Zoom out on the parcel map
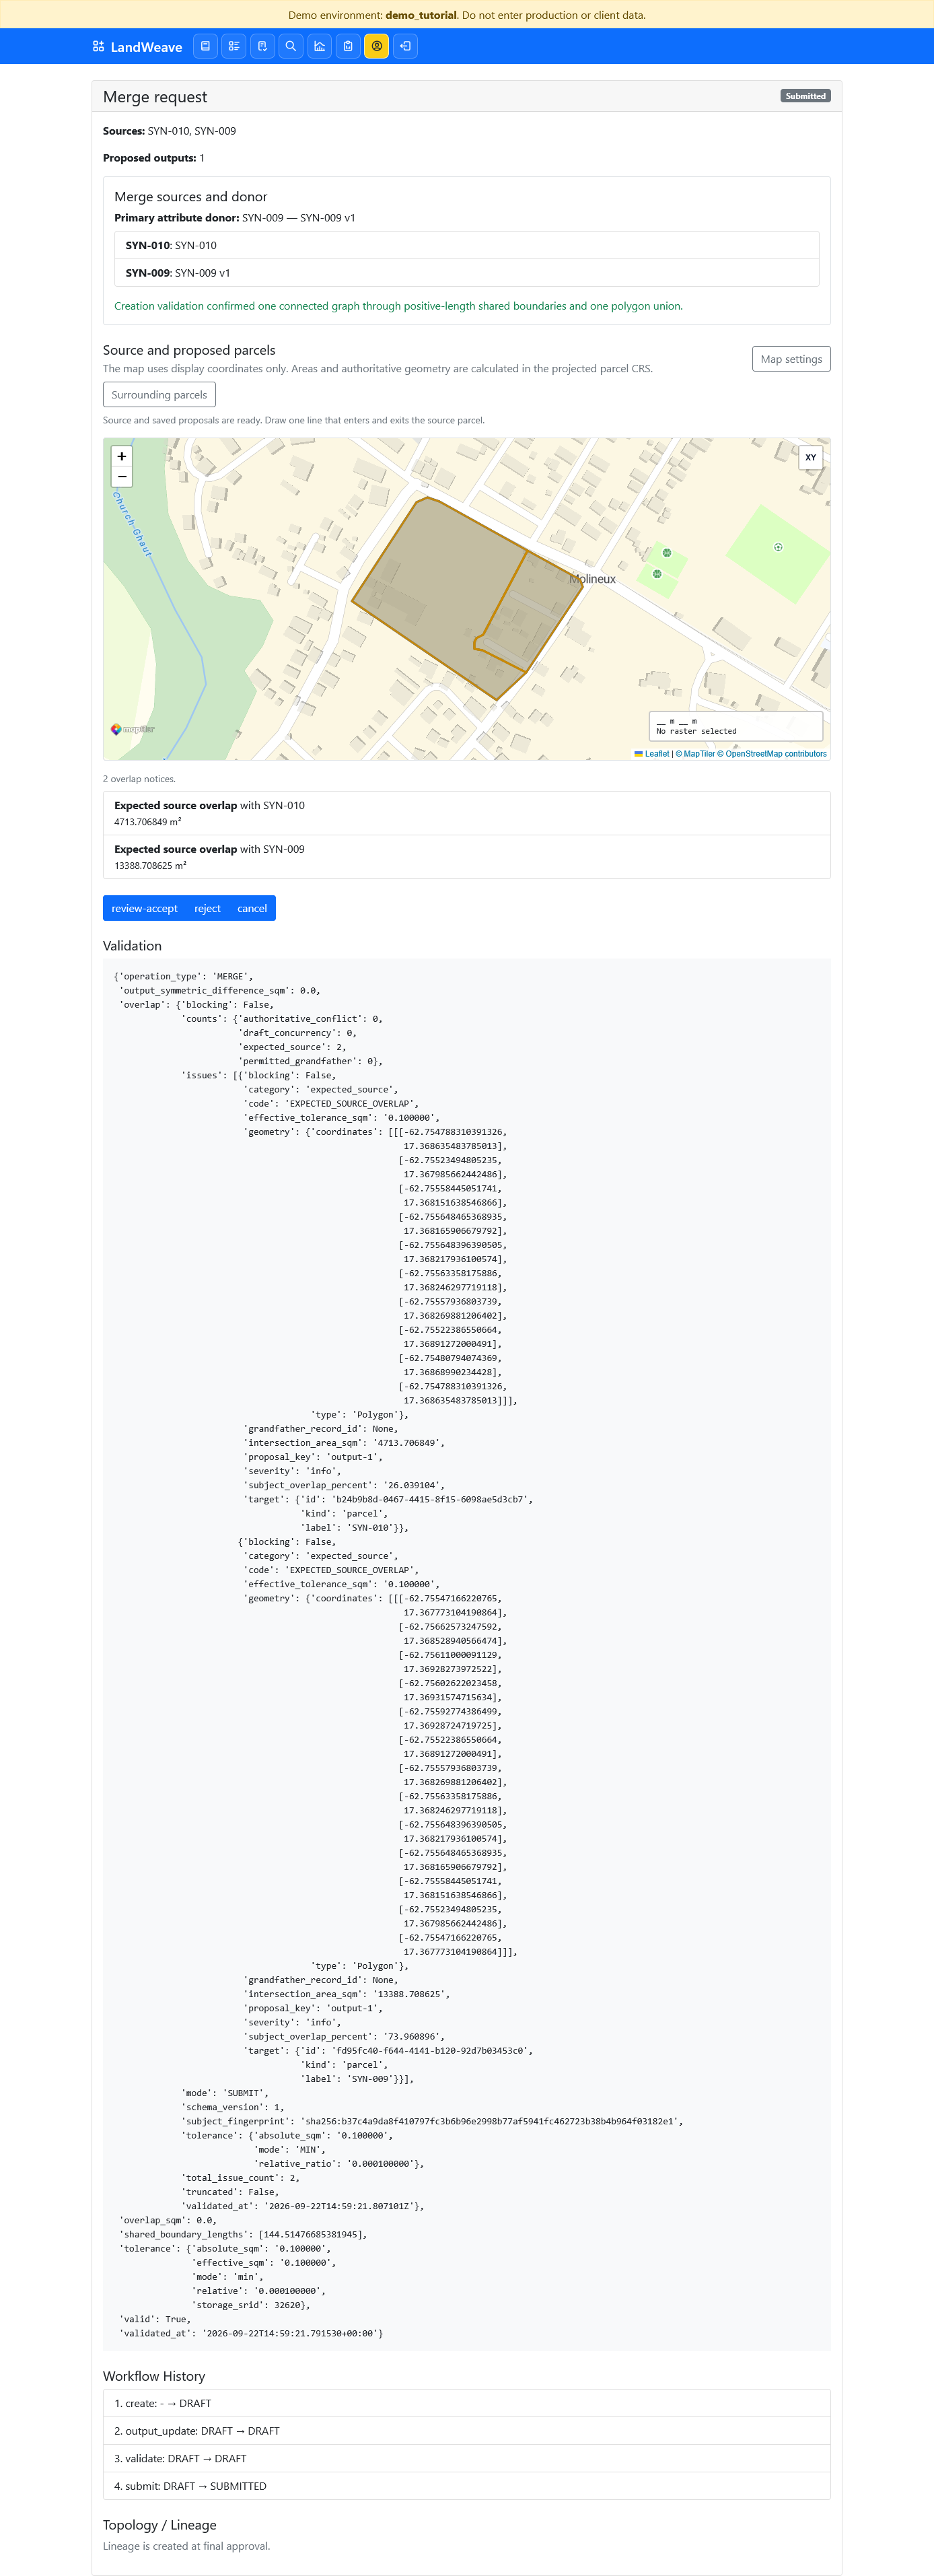The height and width of the screenshot is (2576, 934). coord(122,477)
